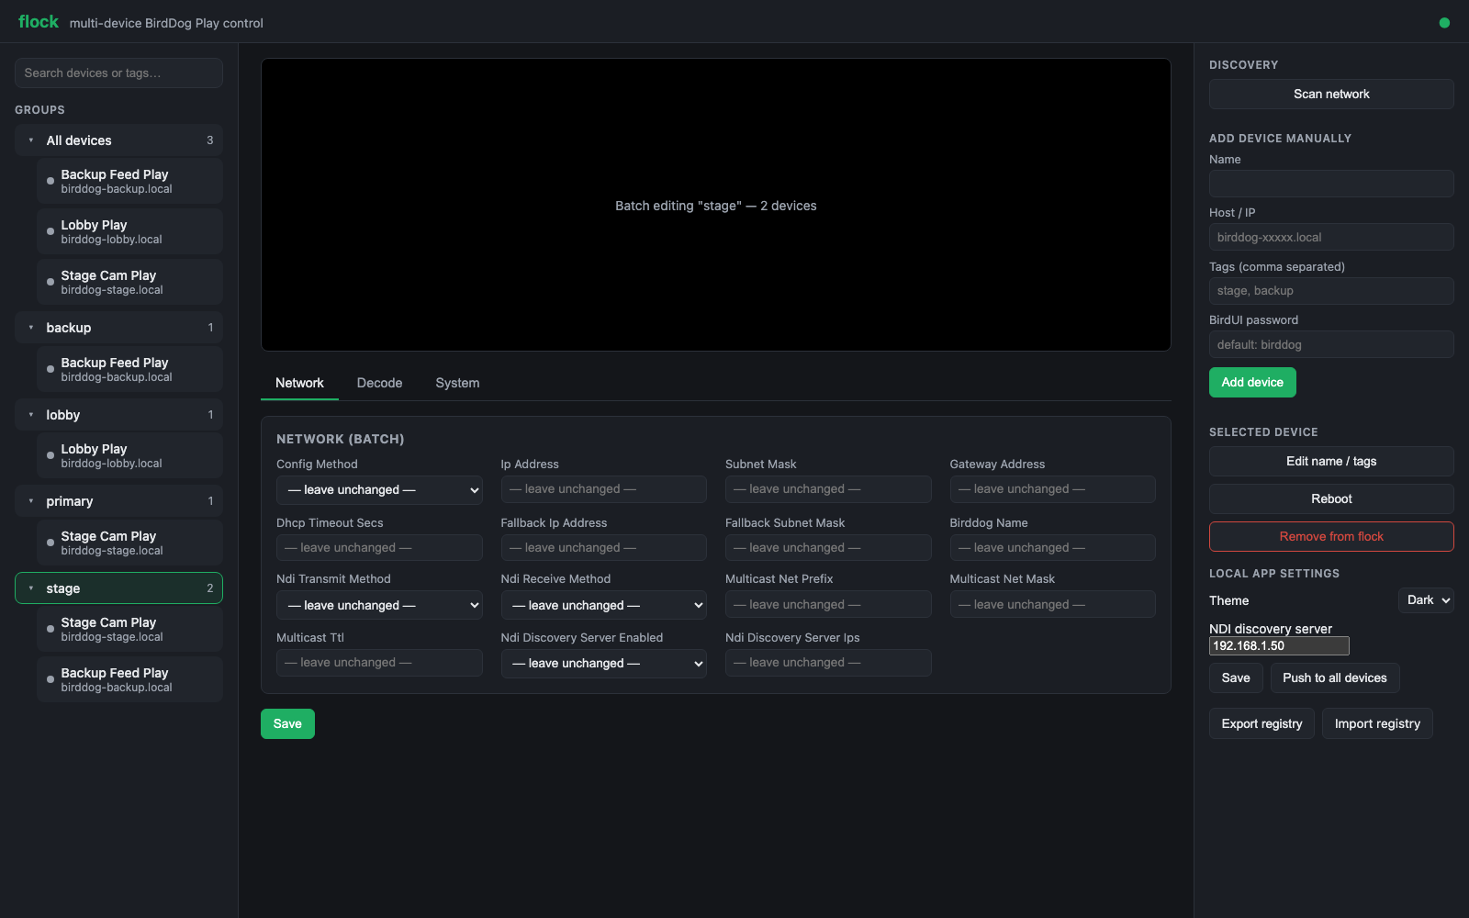Click the Host / IP input field
Image resolution: width=1469 pixels, height=918 pixels.
[1331, 237]
